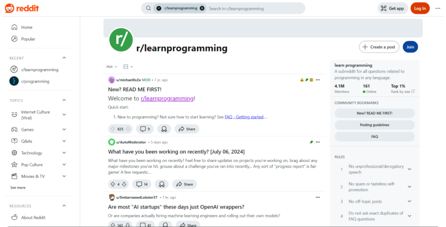The height and width of the screenshot is (227, 446).
Task: Open u/AutoModerator profile link
Action: point(131,142)
